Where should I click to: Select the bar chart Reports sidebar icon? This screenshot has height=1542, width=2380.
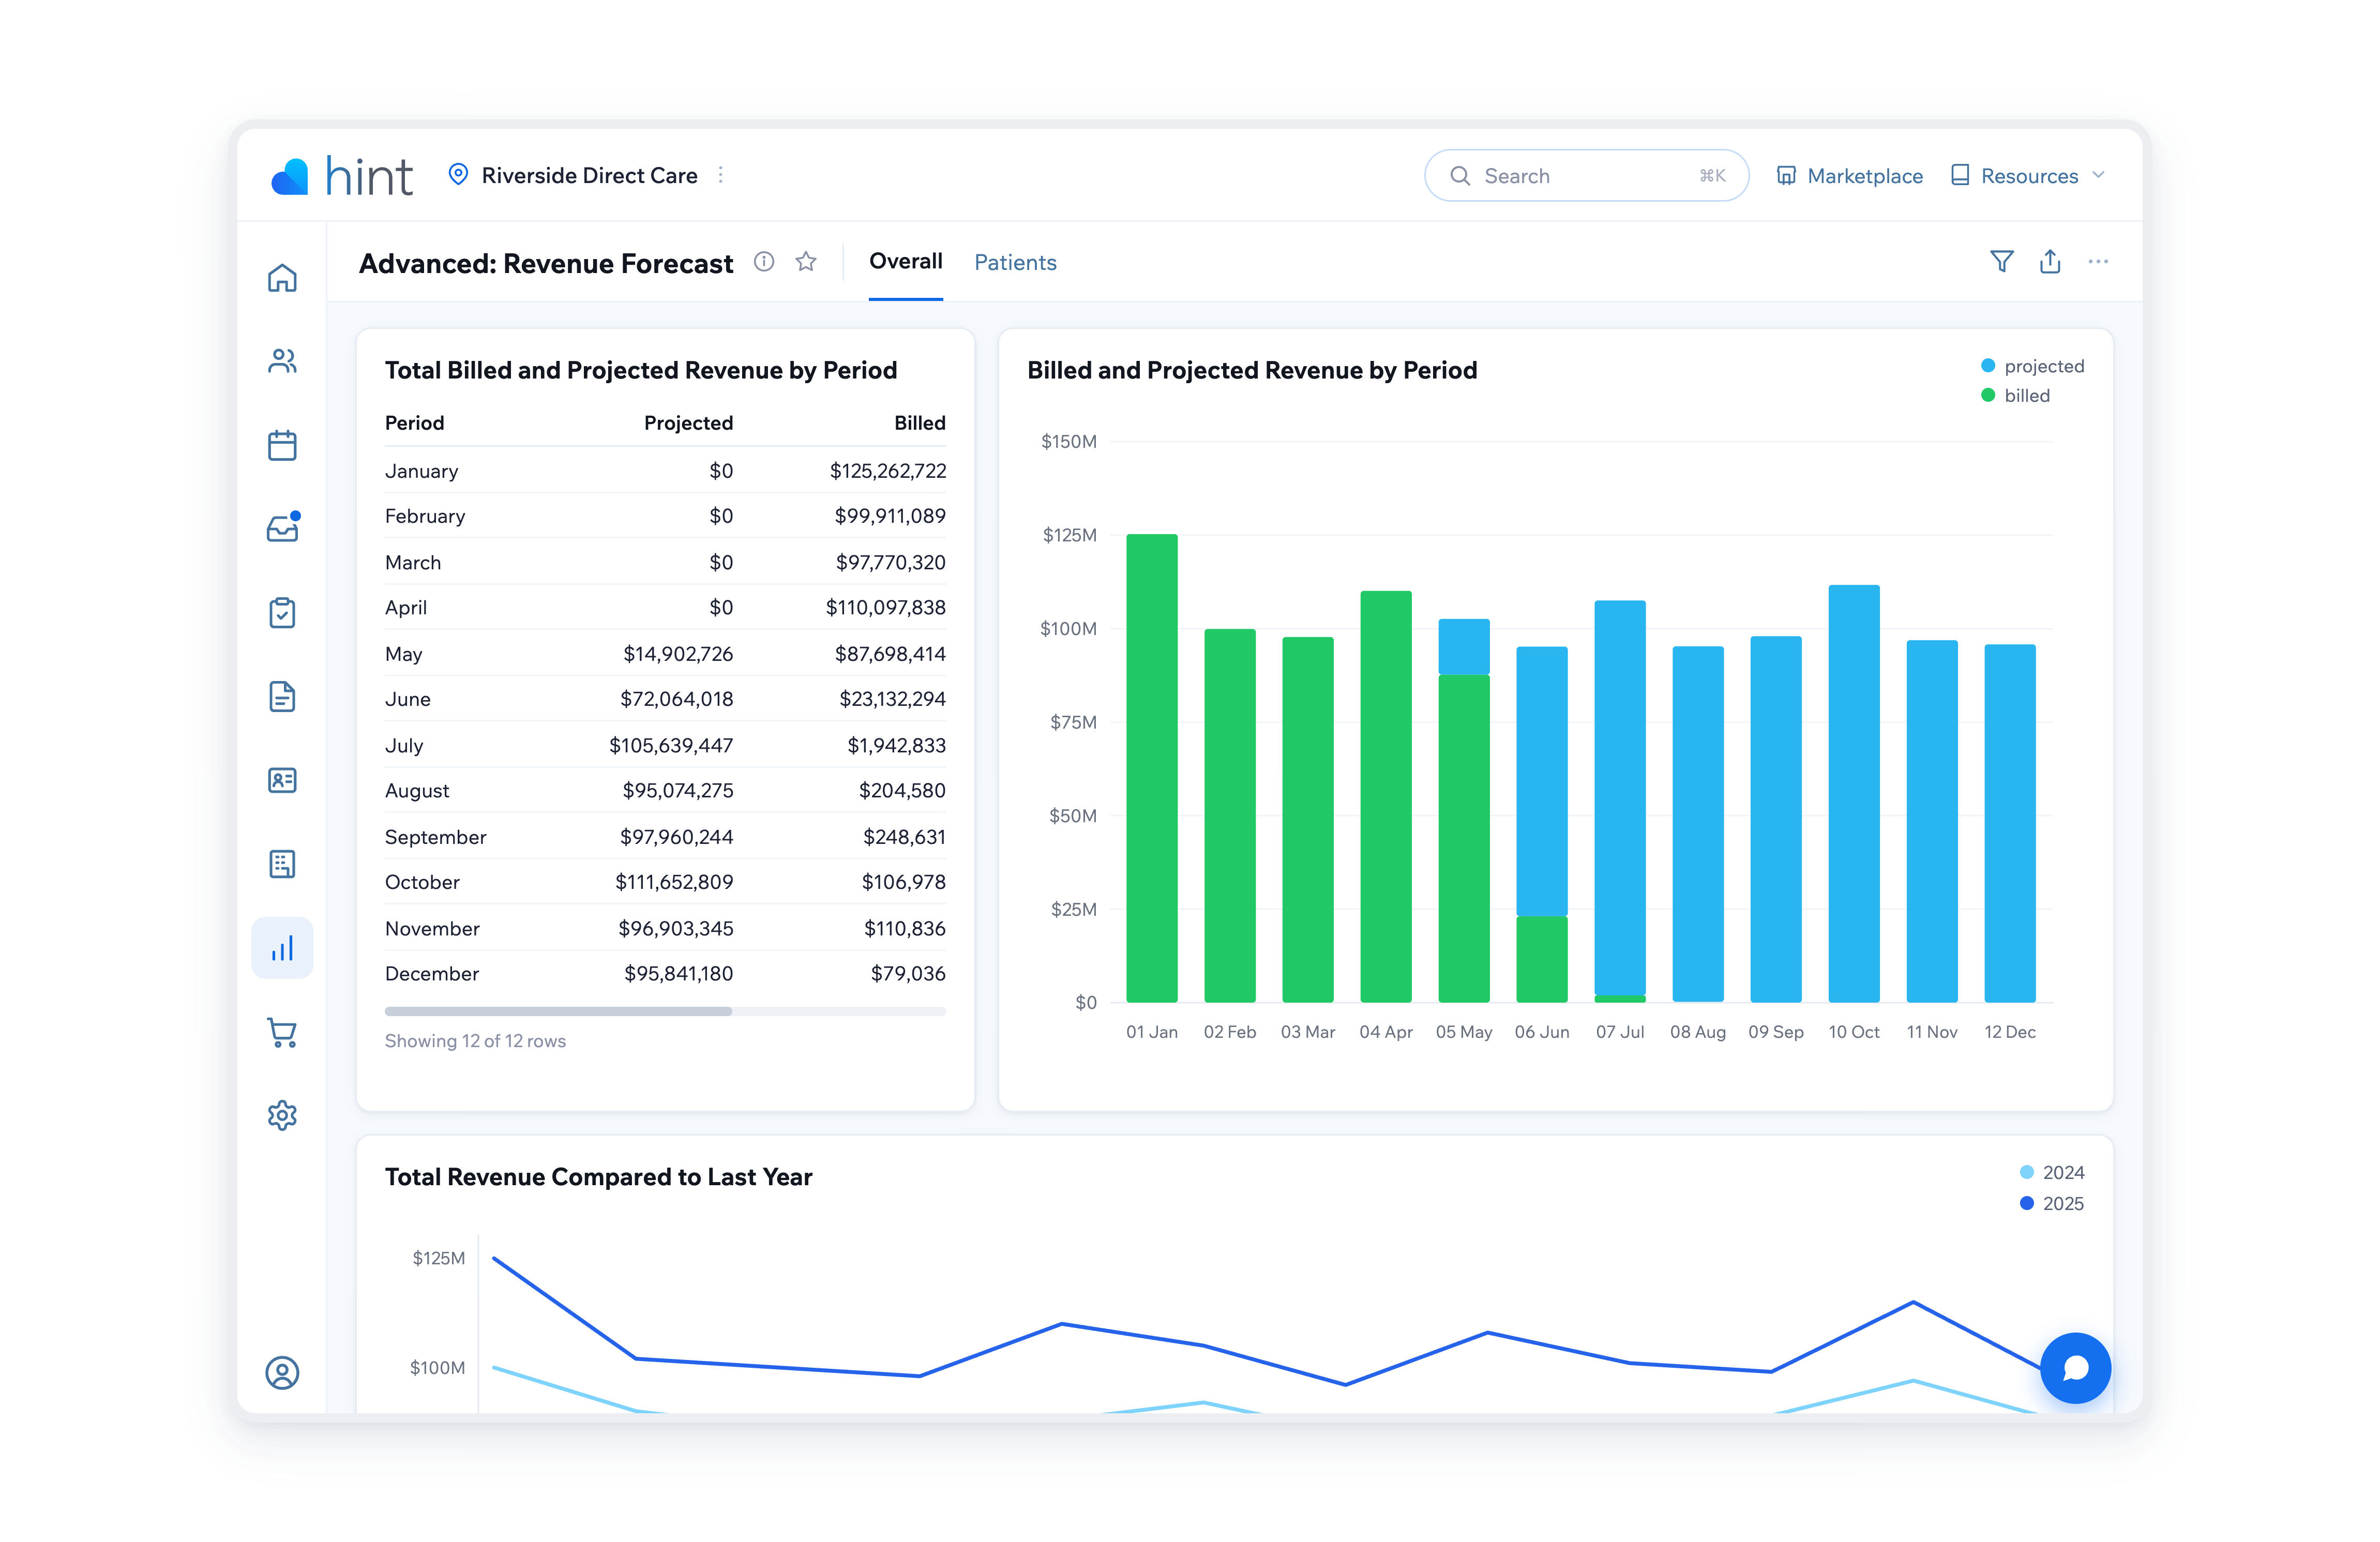pos(282,948)
